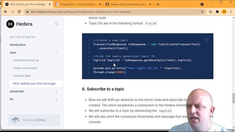The image size is (235, 132).
Task: Click the 0.0.10 inline code text
Action: [151, 23]
